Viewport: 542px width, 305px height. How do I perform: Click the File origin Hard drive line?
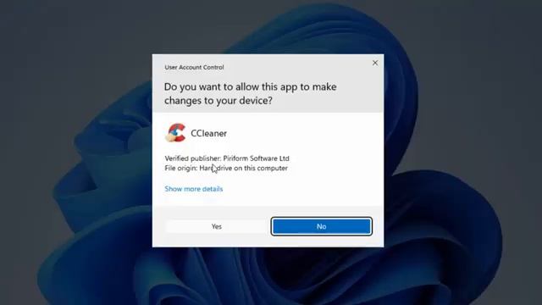[226, 168]
